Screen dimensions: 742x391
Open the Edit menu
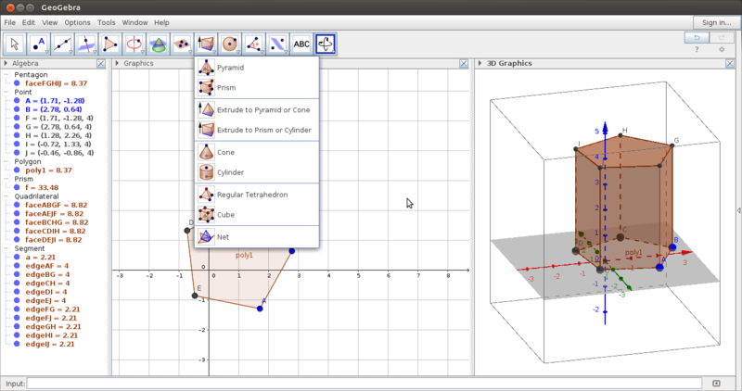coord(29,22)
